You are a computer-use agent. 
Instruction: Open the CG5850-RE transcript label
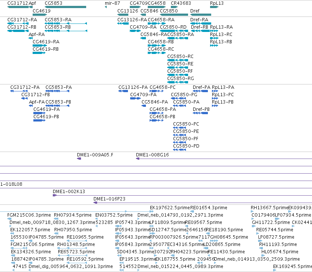pos(180,64)
